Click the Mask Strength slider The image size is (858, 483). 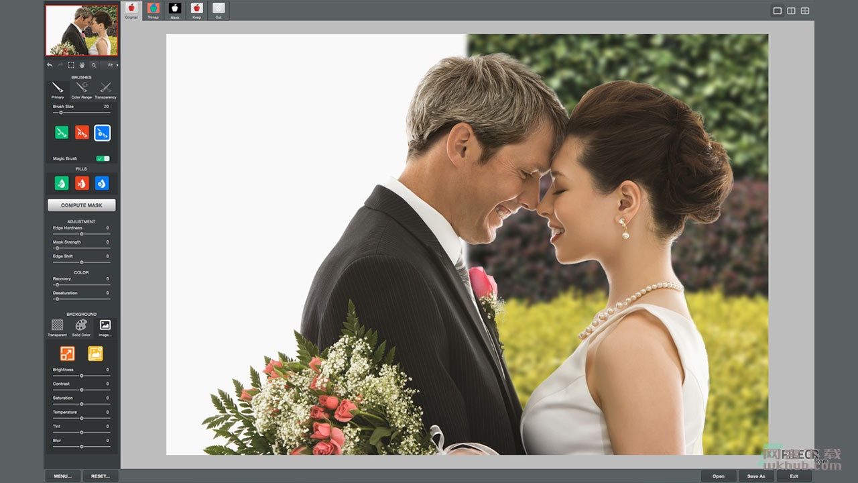(x=81, y=248)
